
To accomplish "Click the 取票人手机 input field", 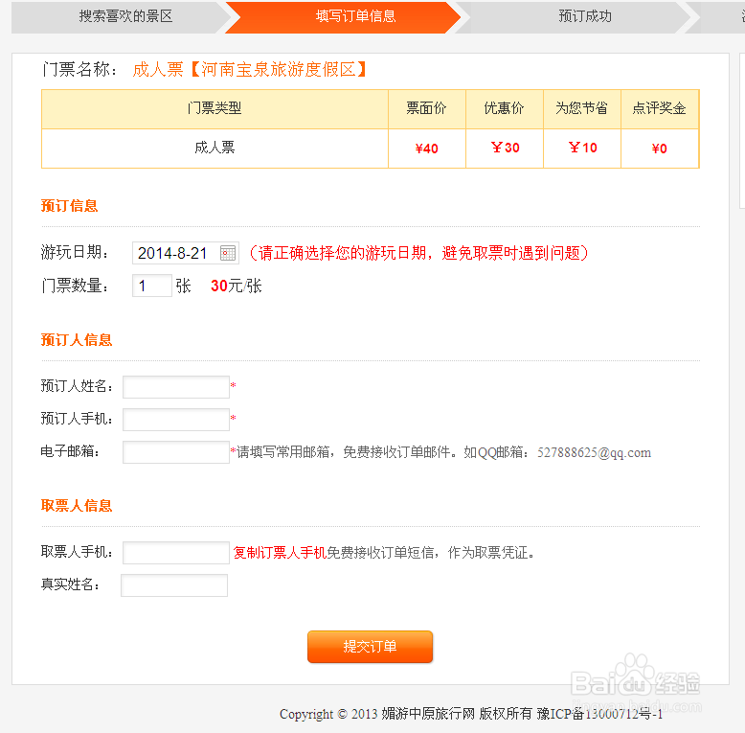I will [x=176, y=552].
